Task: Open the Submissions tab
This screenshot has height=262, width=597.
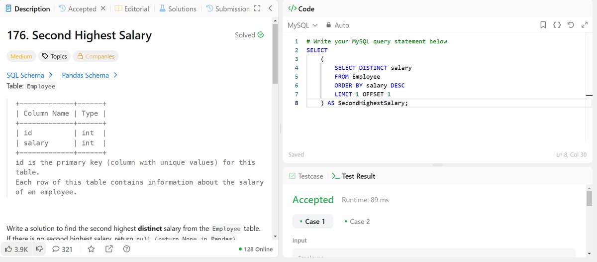Action: pos(228,9)
